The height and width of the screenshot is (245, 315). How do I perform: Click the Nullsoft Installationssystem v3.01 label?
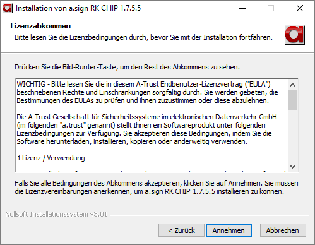tap(56, 214)
